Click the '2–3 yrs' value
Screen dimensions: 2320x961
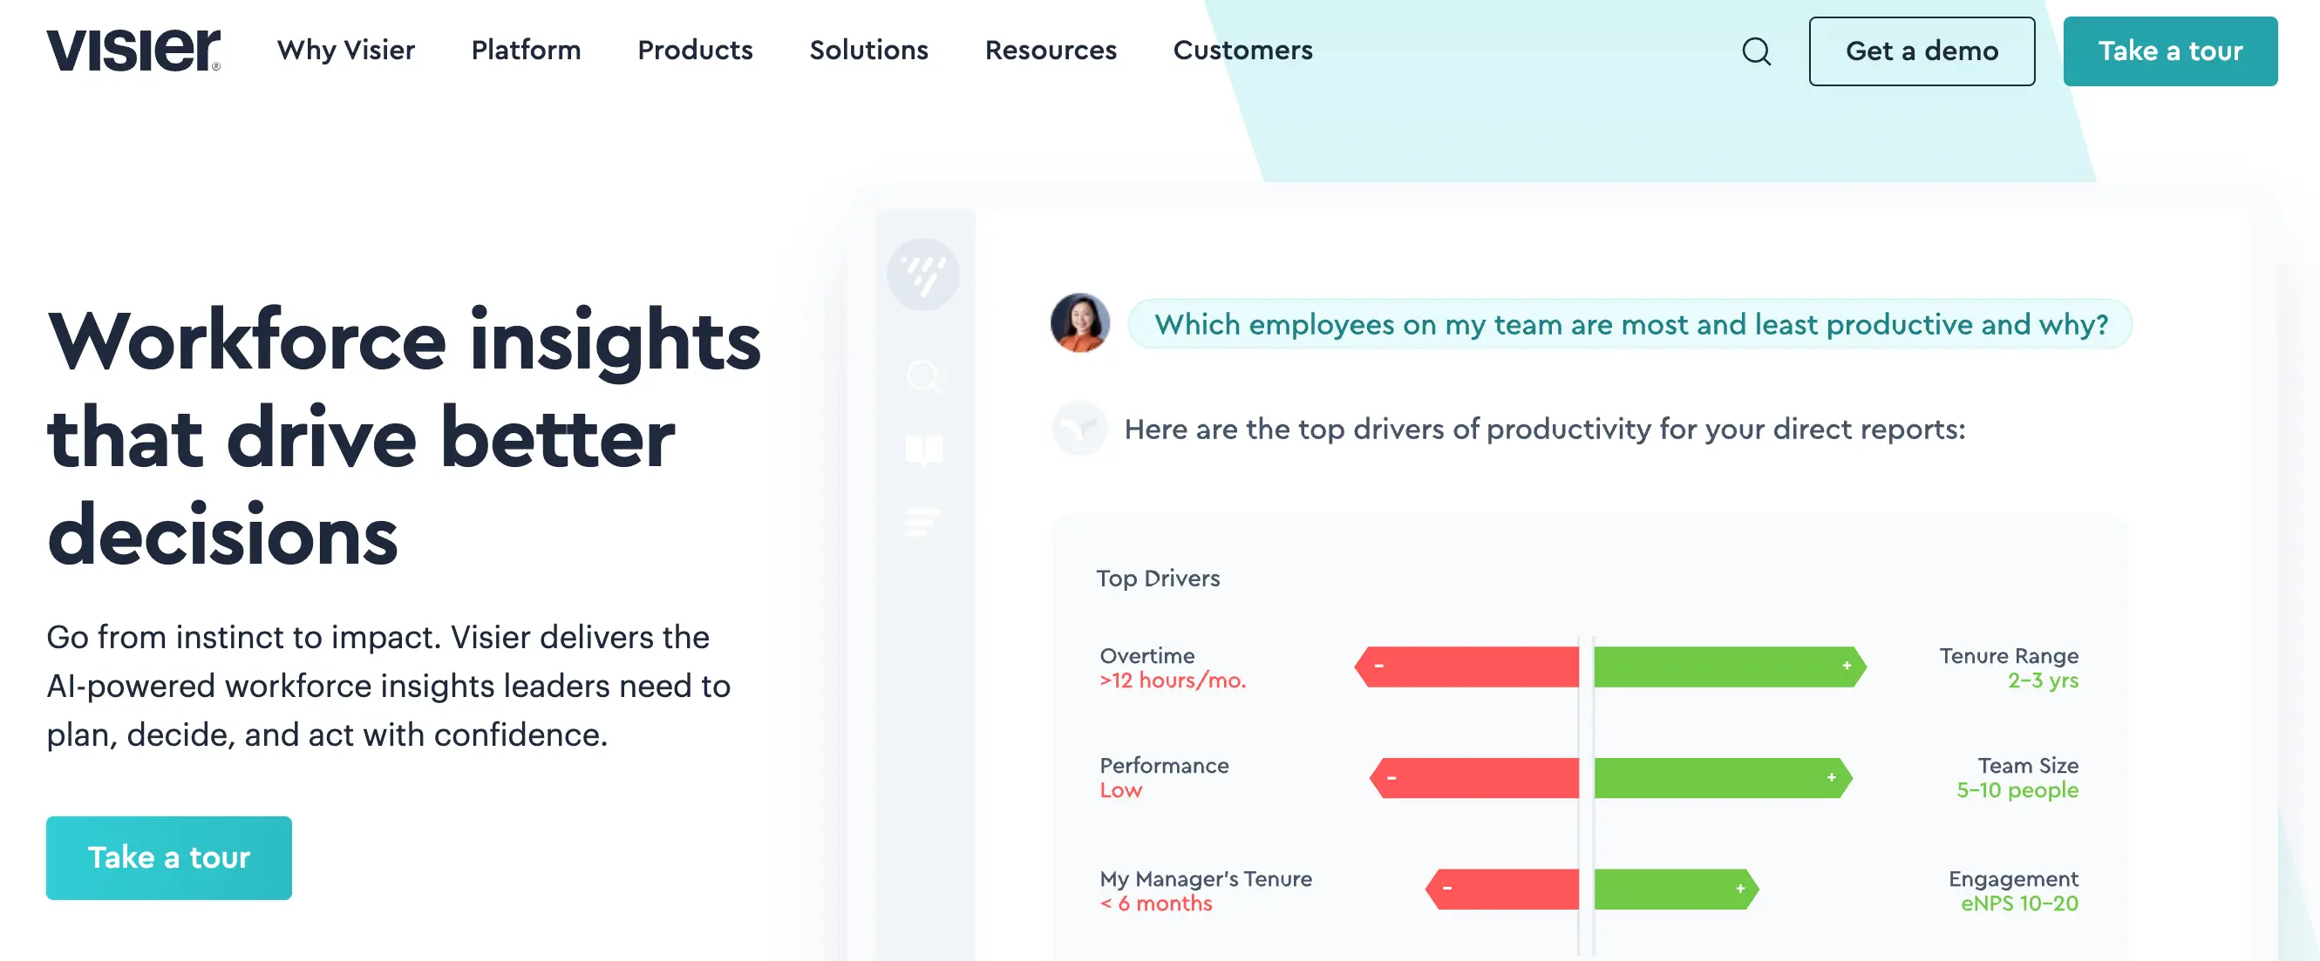tap(2043, 681)
